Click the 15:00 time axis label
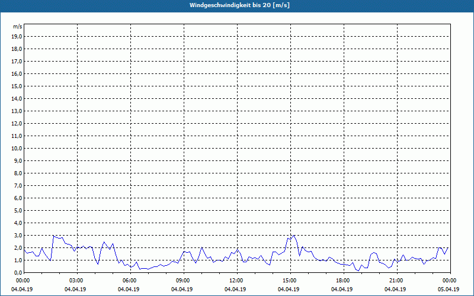This screenshot has width=474, height=296. tap(290, 280)
